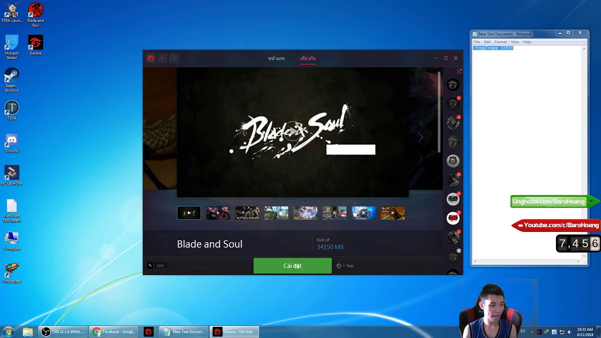This screenshot has height=338, width=601.
Task: Click globe language icon next to ไทย
Action: [339, 266]
